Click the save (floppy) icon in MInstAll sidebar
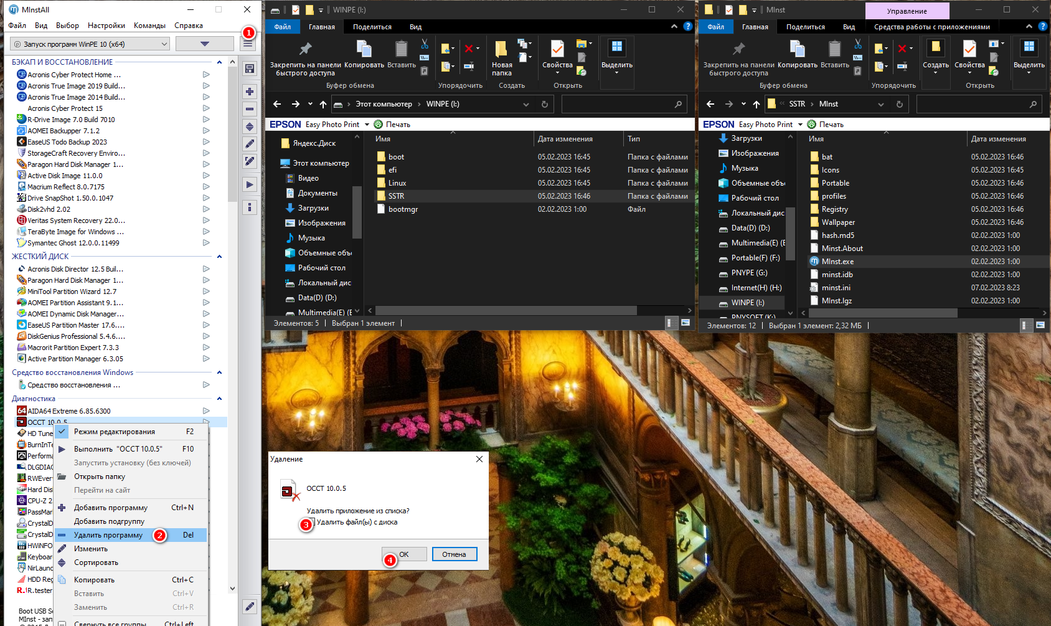Image resolution: width=1051 pixels, height=626 pixels. point(250,69)
